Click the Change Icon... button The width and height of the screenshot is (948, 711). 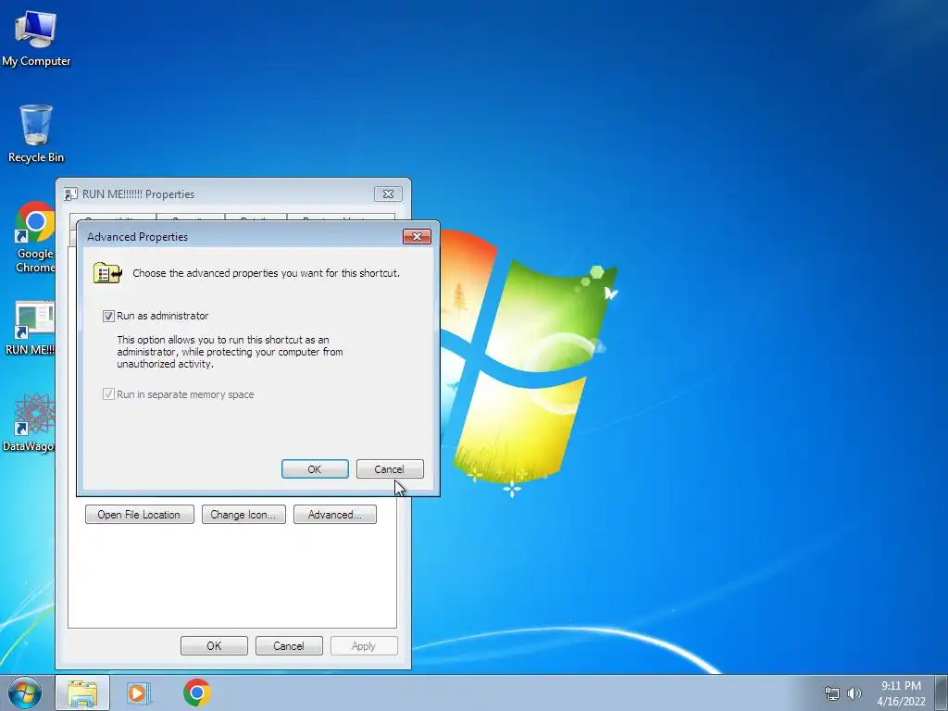(x=243, y=515)
